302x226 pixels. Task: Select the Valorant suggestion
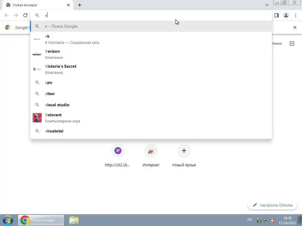(x=151, y=118)
